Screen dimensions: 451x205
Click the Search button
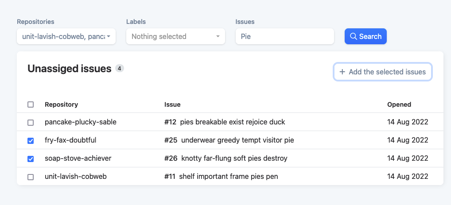(365, 36)
